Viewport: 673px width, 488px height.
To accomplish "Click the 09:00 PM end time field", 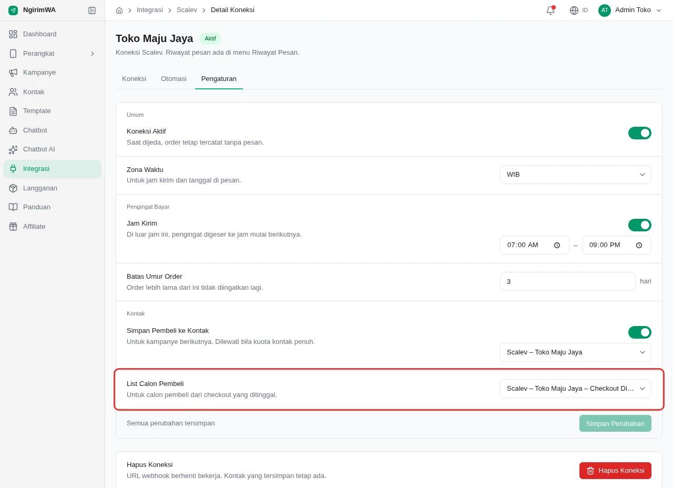I will pos(616,245).
